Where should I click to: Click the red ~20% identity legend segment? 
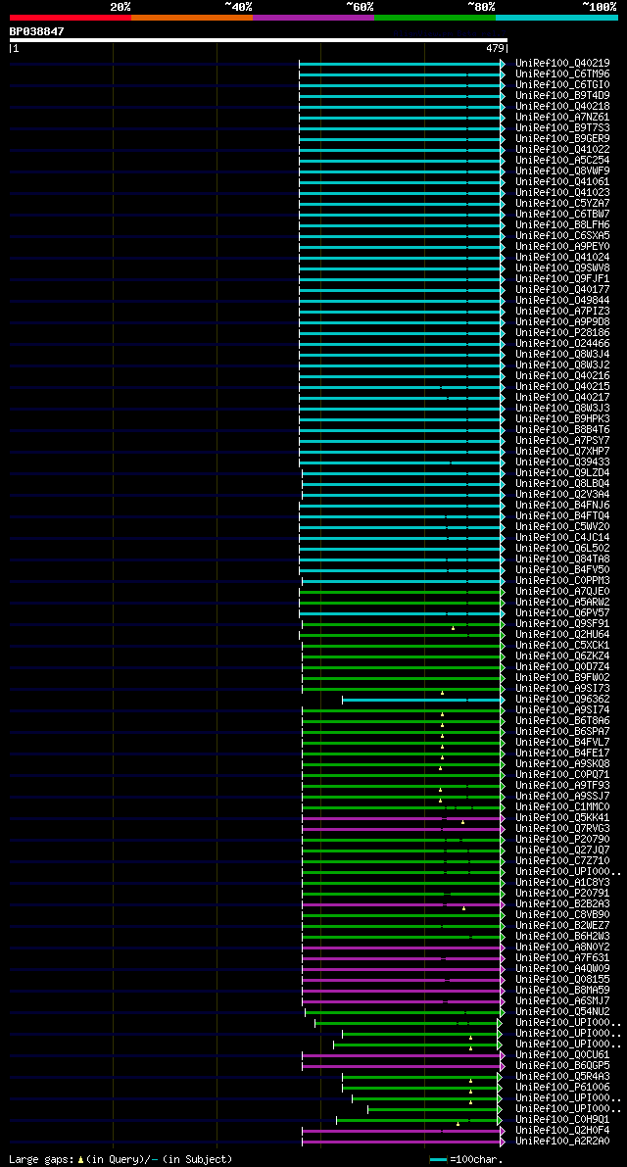tap(70, 17)
